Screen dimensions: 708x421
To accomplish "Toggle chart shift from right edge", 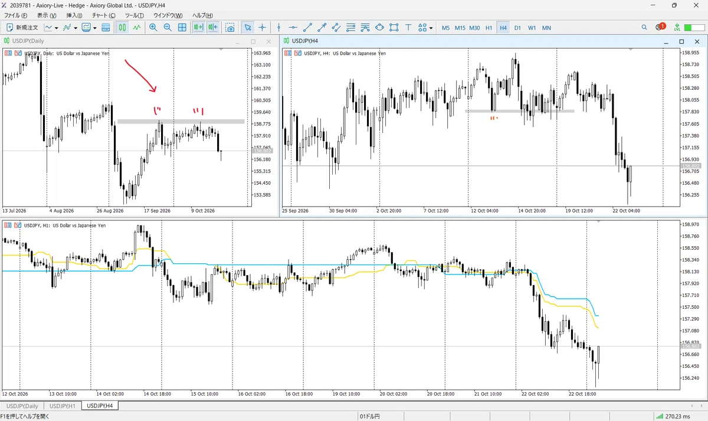I will tap(213, 28).
